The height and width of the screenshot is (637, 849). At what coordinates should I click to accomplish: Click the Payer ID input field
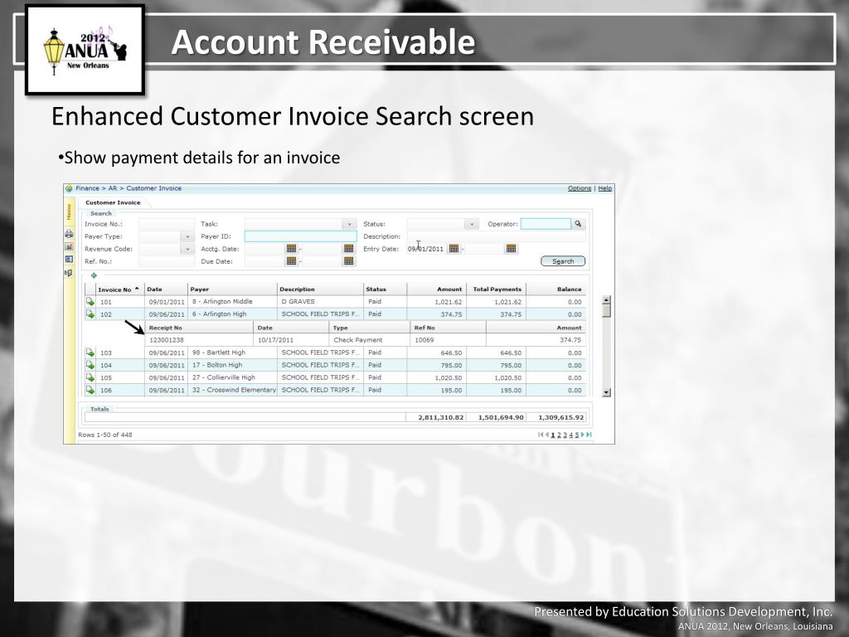pos(300,236)
